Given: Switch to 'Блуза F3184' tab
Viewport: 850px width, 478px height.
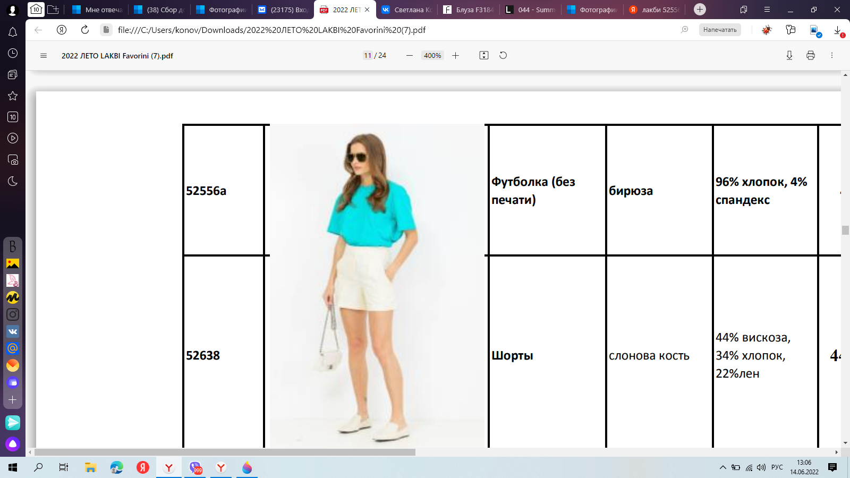Looking at the screenshot, I should pyautogui.click(x=467, y=10).
